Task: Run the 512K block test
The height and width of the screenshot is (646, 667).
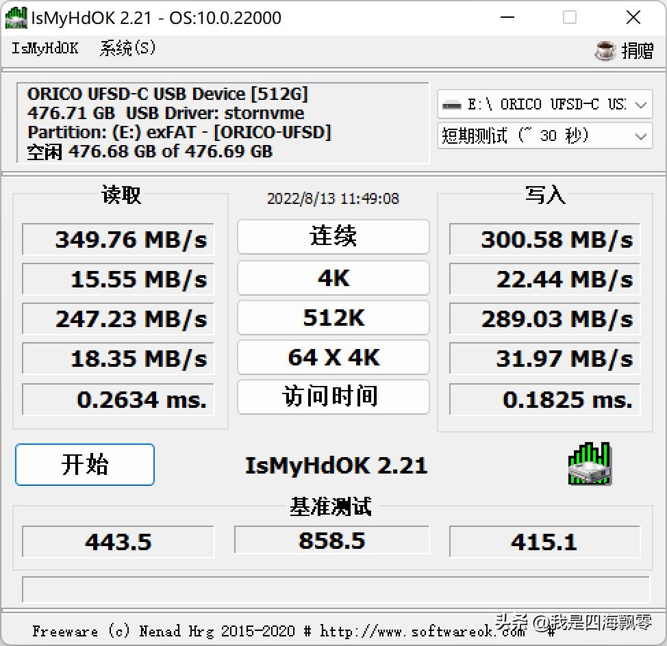Action: 332,318
